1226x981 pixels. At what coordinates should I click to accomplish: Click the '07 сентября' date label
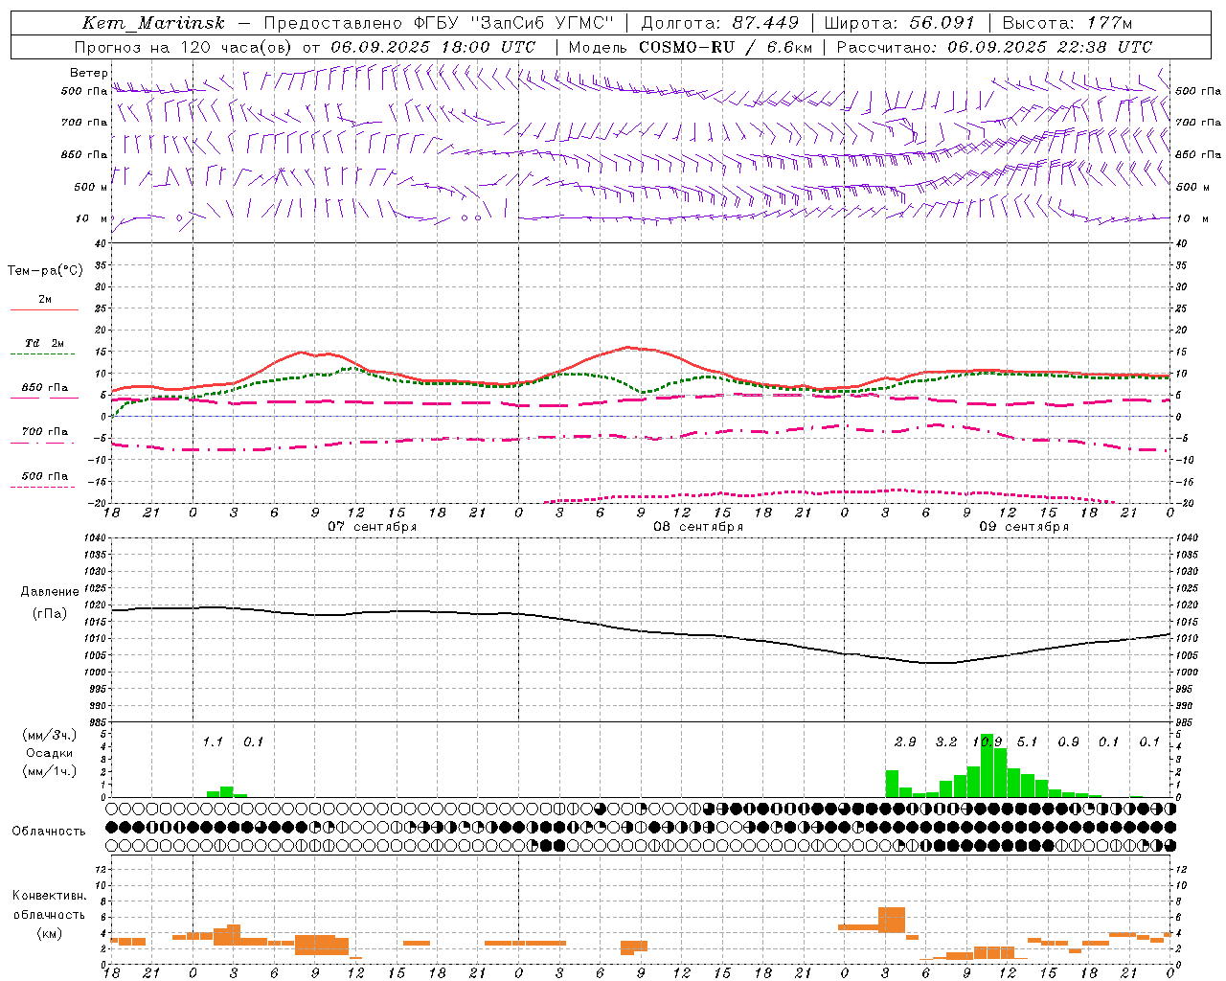372,527
